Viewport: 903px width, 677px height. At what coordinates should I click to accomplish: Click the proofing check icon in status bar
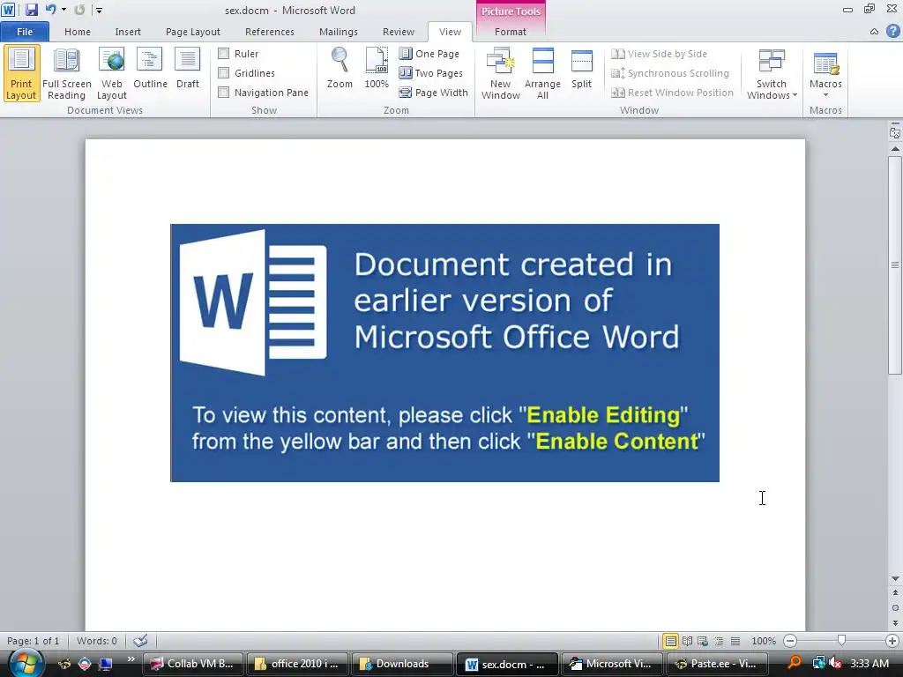[140, 641]
